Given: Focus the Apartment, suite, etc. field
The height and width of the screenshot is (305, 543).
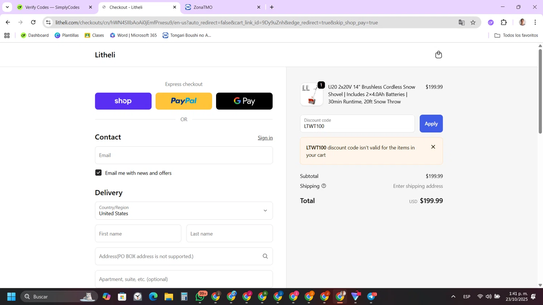Looking at the screenshot, I should click(x=184, y=279).
